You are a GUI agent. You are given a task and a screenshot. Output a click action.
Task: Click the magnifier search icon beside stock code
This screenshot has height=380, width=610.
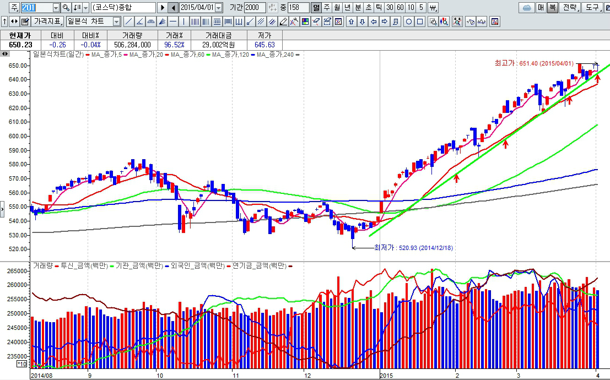pos(66,8)
